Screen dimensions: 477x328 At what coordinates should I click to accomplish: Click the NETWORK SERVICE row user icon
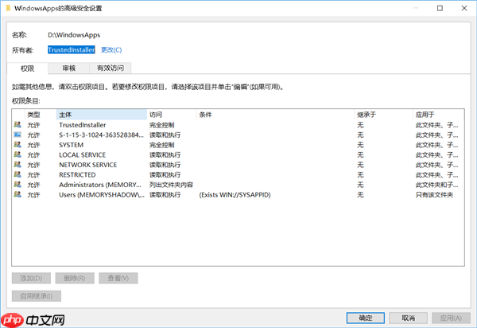17,165
